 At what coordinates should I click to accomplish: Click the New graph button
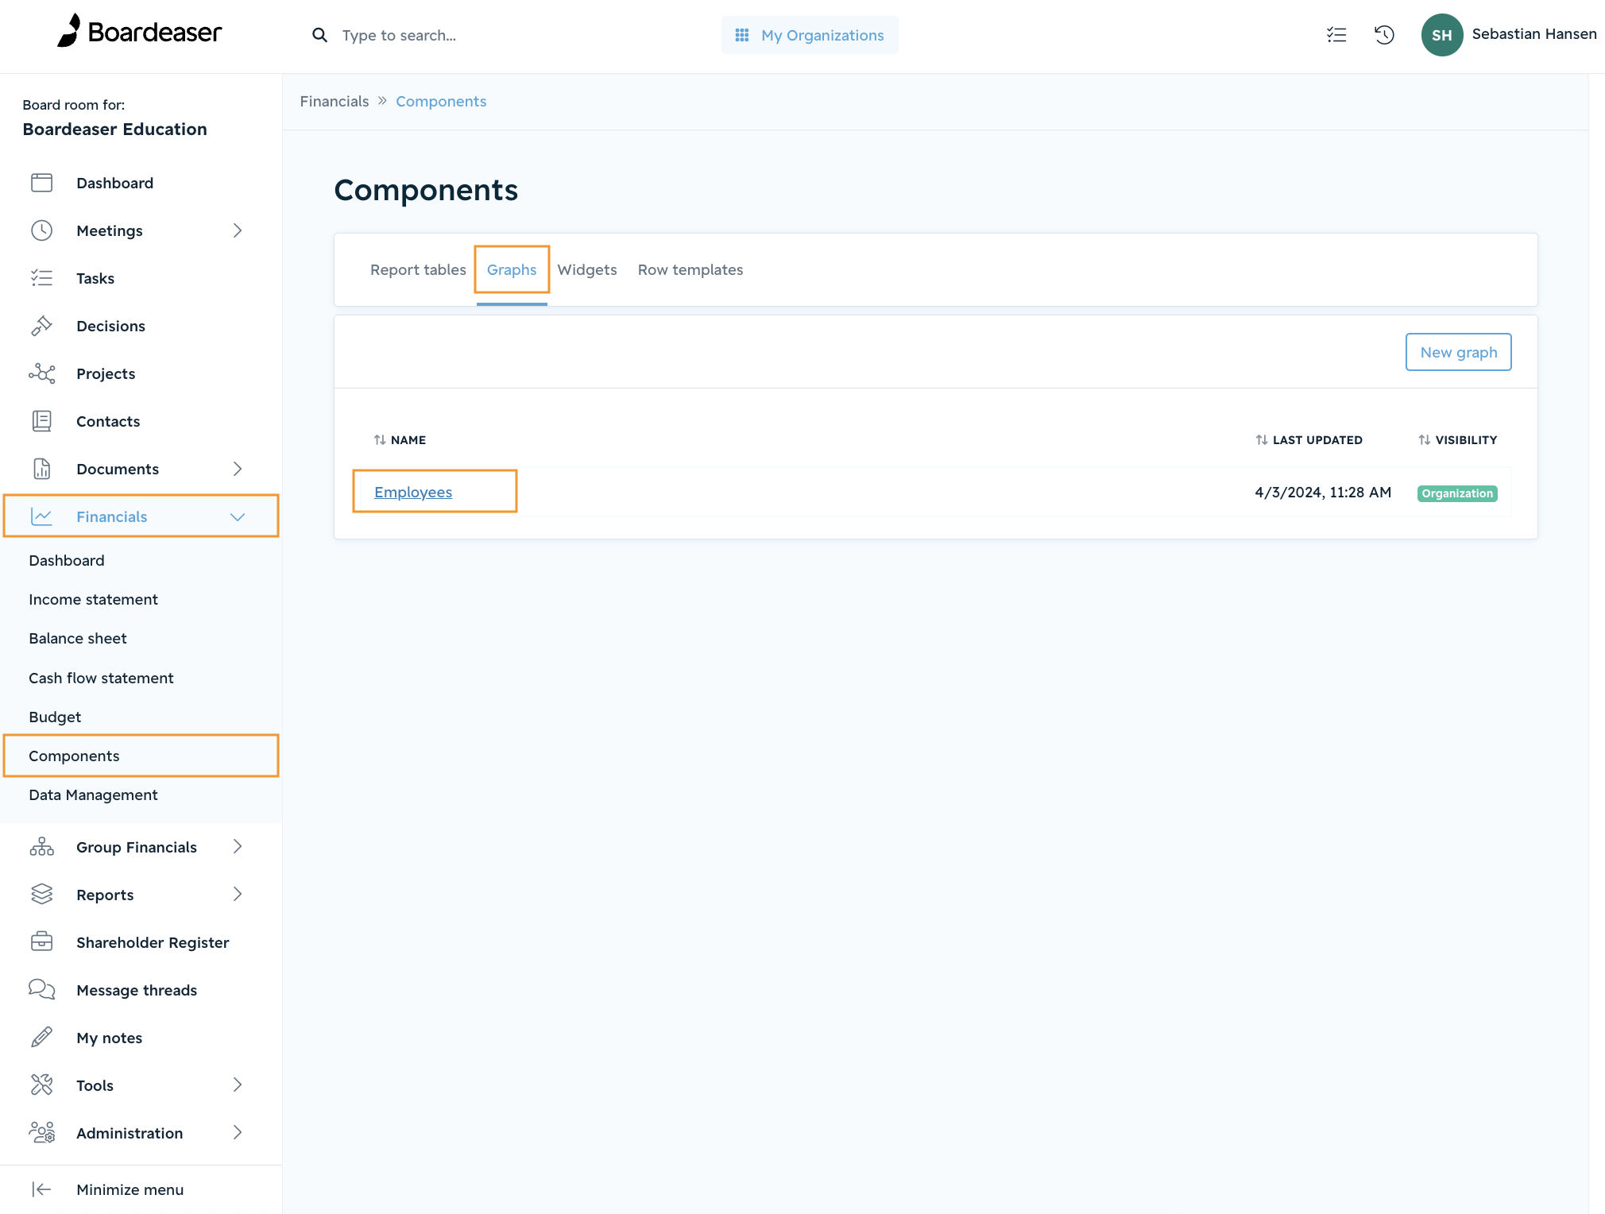coord(1458,352)
